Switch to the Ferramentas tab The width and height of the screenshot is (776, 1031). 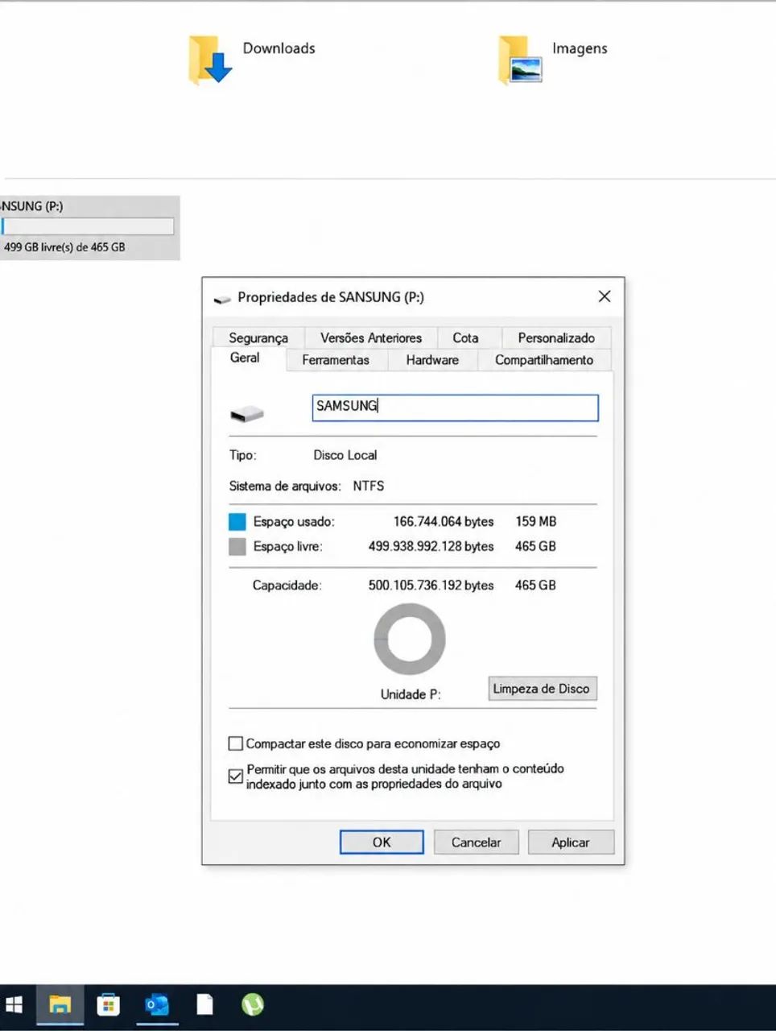tap(336, 360)
